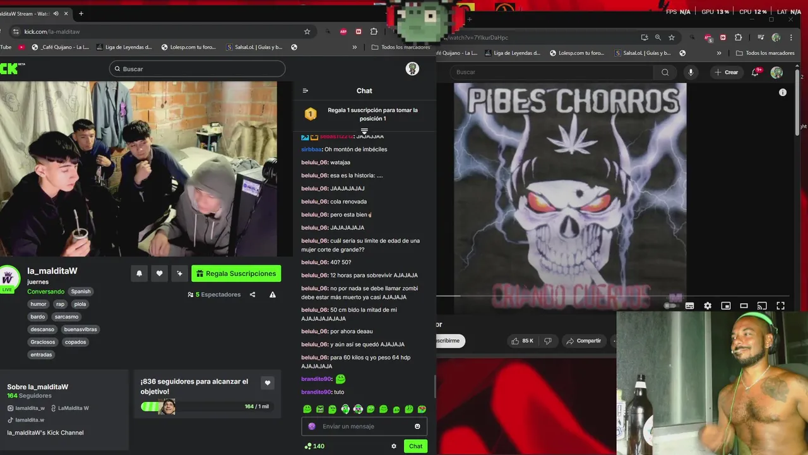The width and height of the screenshot is (808, 455).
Task: Open YouTube player settings gear
Action: click(x=708, y=306)
